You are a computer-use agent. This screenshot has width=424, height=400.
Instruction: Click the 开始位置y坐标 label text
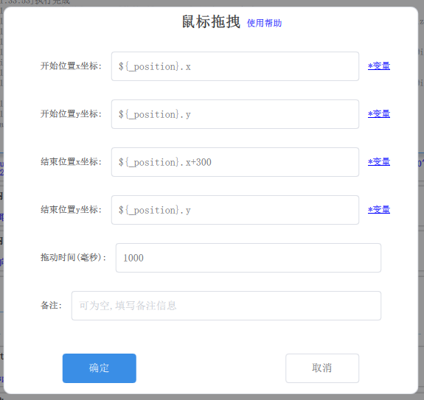click(71, 113)
